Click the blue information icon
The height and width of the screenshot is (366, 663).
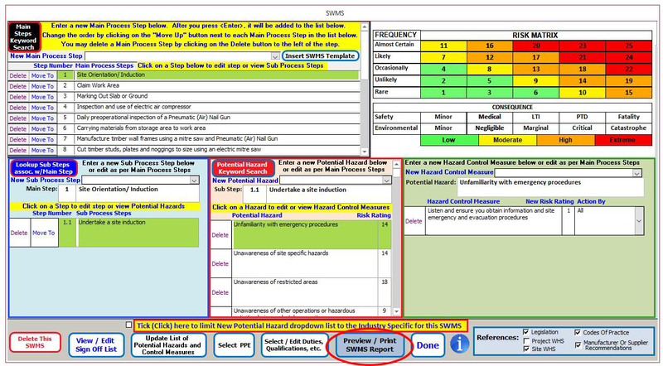(x=459, y=344)
